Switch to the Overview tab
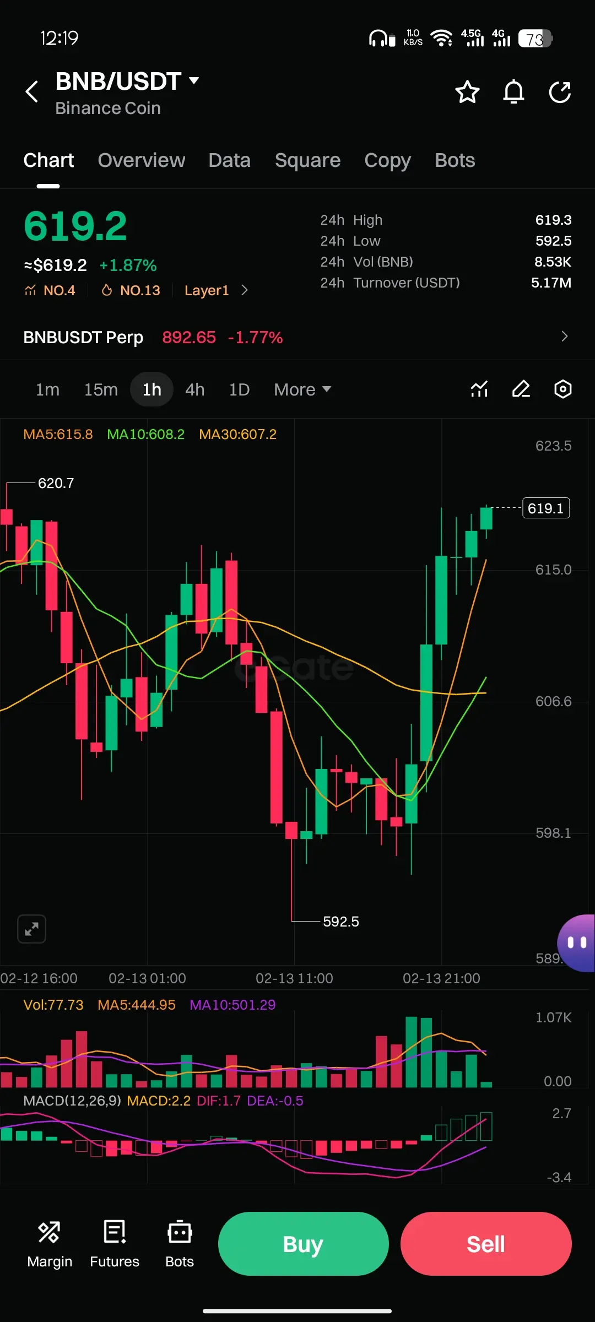The width and height of the screenshot is (595, 1322). pos(142,160)
